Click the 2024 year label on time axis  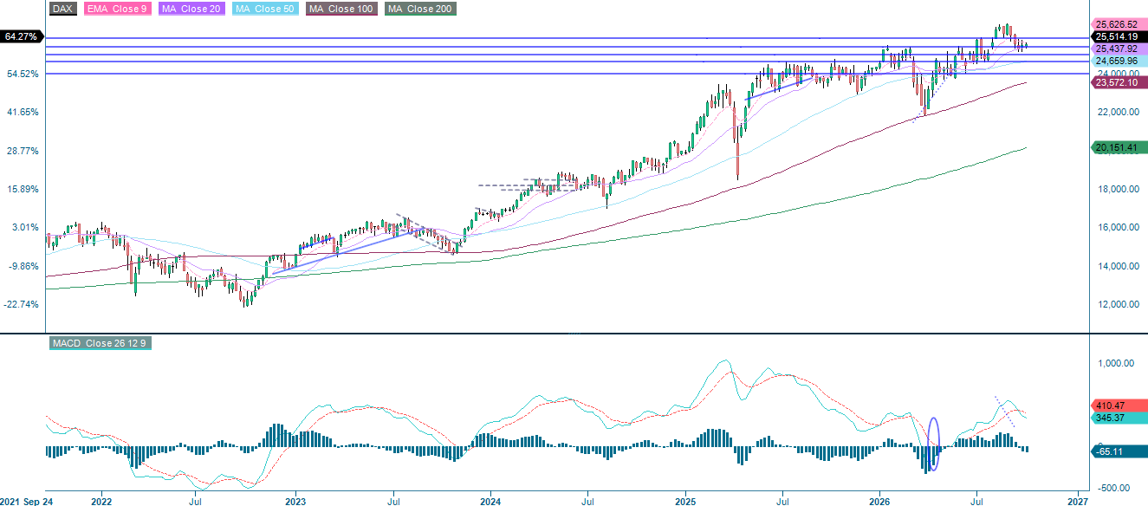point(490,501)
